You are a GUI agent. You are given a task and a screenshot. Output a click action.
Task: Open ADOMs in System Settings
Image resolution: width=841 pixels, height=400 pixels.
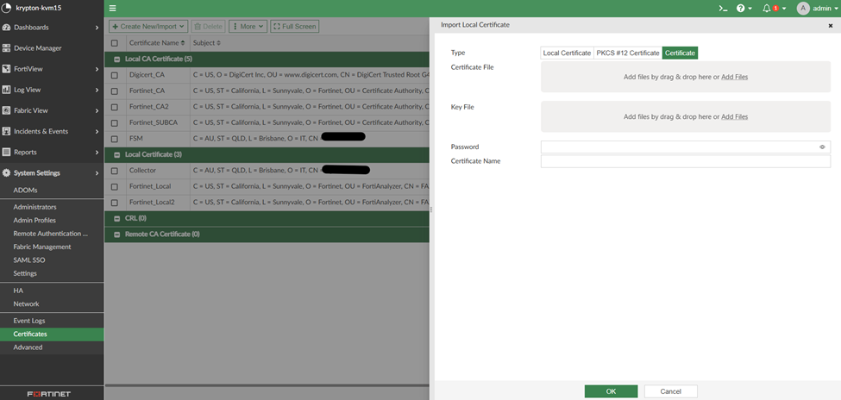click(x=25, y=191)
